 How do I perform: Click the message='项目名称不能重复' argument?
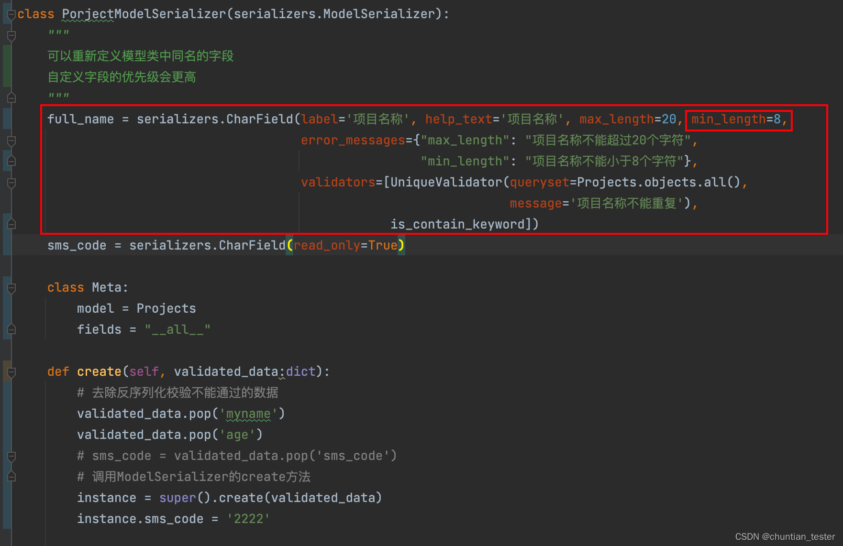(x=597, y=203)
